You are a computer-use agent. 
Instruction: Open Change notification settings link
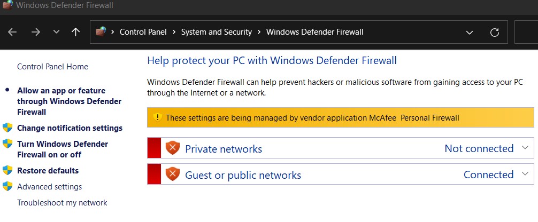[x=70, y=128]
